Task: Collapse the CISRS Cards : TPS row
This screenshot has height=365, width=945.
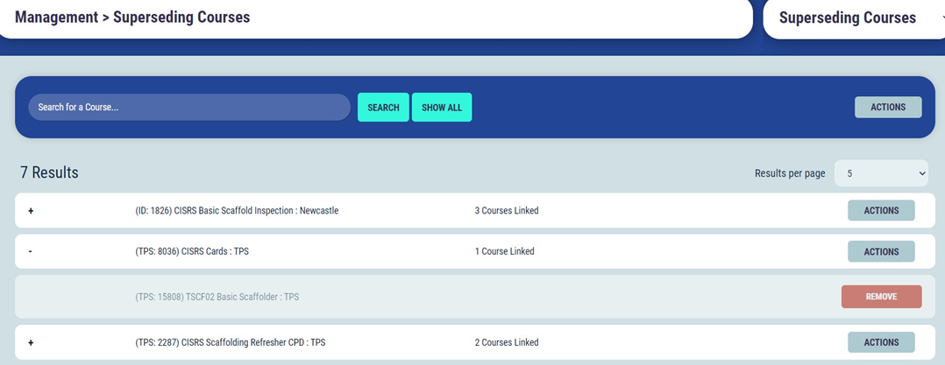Action: (x=31, y=251)
